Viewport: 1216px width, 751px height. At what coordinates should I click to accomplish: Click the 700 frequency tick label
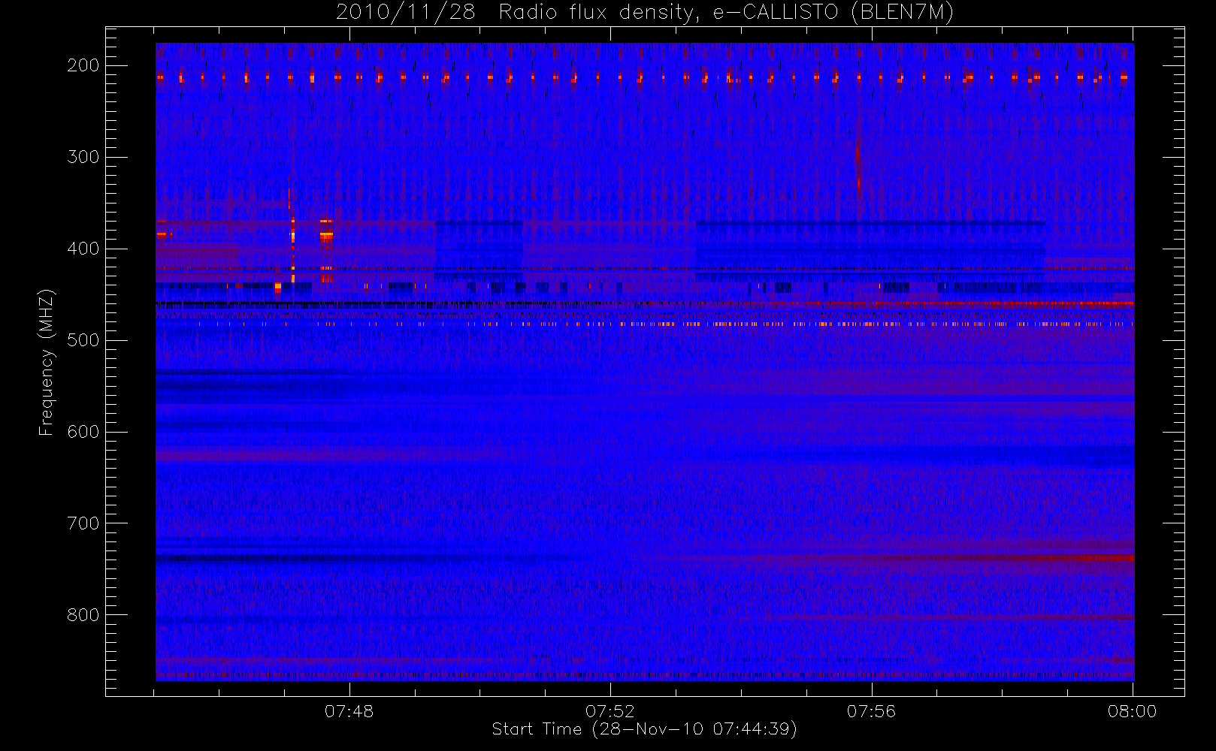(83, 523)
